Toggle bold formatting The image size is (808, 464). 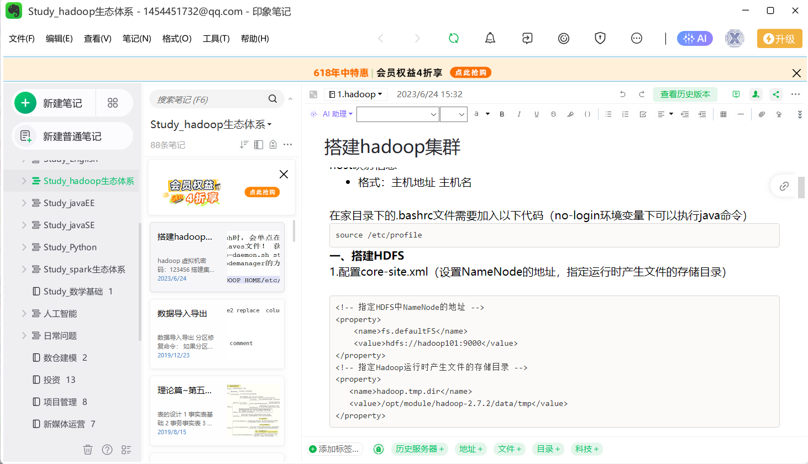pyautogui.click(x=502, y=114)
